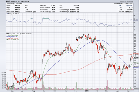Click the MongoDB, Inc. (Daily) 303.00 legend entry
The width and height of the screenshot is (139, 92).
click(19, 34)
